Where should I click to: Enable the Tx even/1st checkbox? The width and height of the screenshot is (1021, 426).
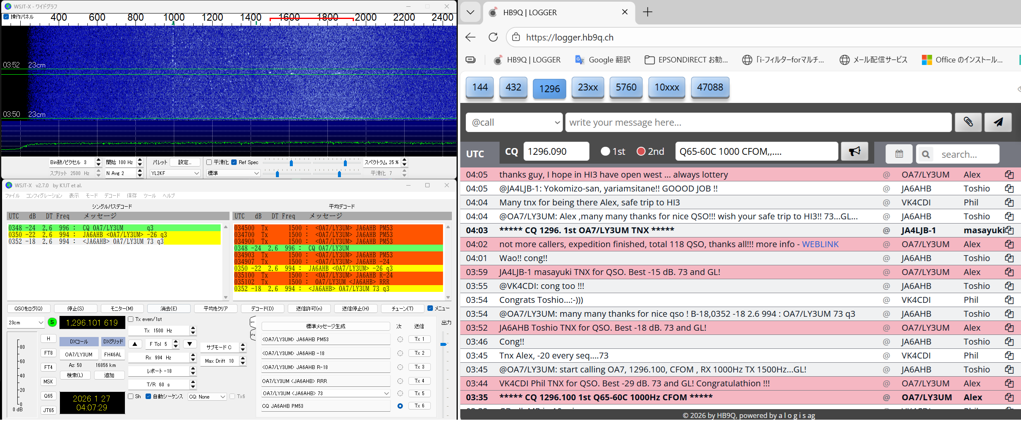(x=131, y=319)
